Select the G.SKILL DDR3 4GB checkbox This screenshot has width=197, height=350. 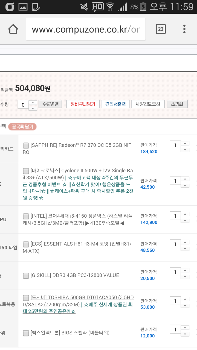pyautogui.click(x=26, y=276)
